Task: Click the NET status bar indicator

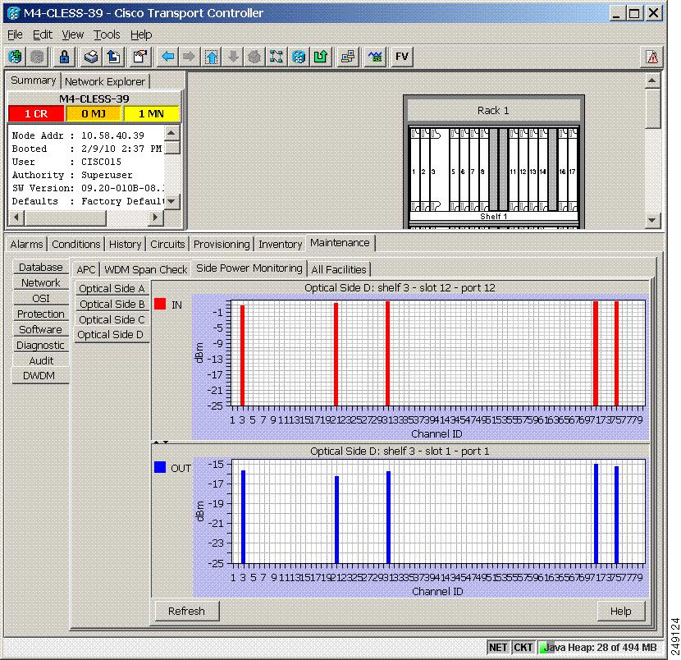Action: 498,648
